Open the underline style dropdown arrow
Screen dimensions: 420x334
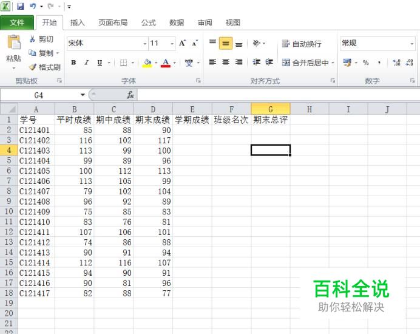(109, 63)
